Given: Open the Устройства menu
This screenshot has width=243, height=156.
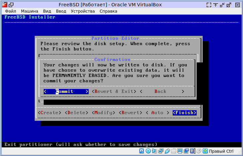Looking at the screenshot, I should click(x=83, y=11).
